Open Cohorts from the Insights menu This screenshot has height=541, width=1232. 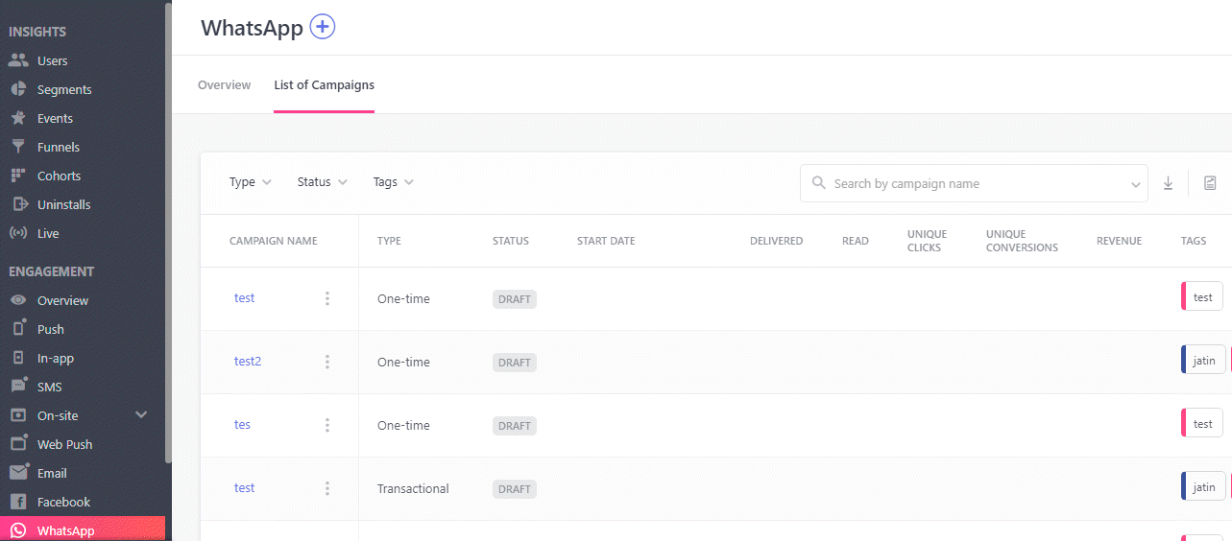point(59,176)
